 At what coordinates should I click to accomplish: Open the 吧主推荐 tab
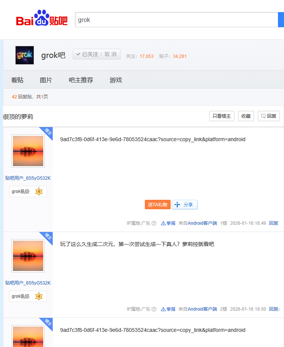[x=81, y=80]
